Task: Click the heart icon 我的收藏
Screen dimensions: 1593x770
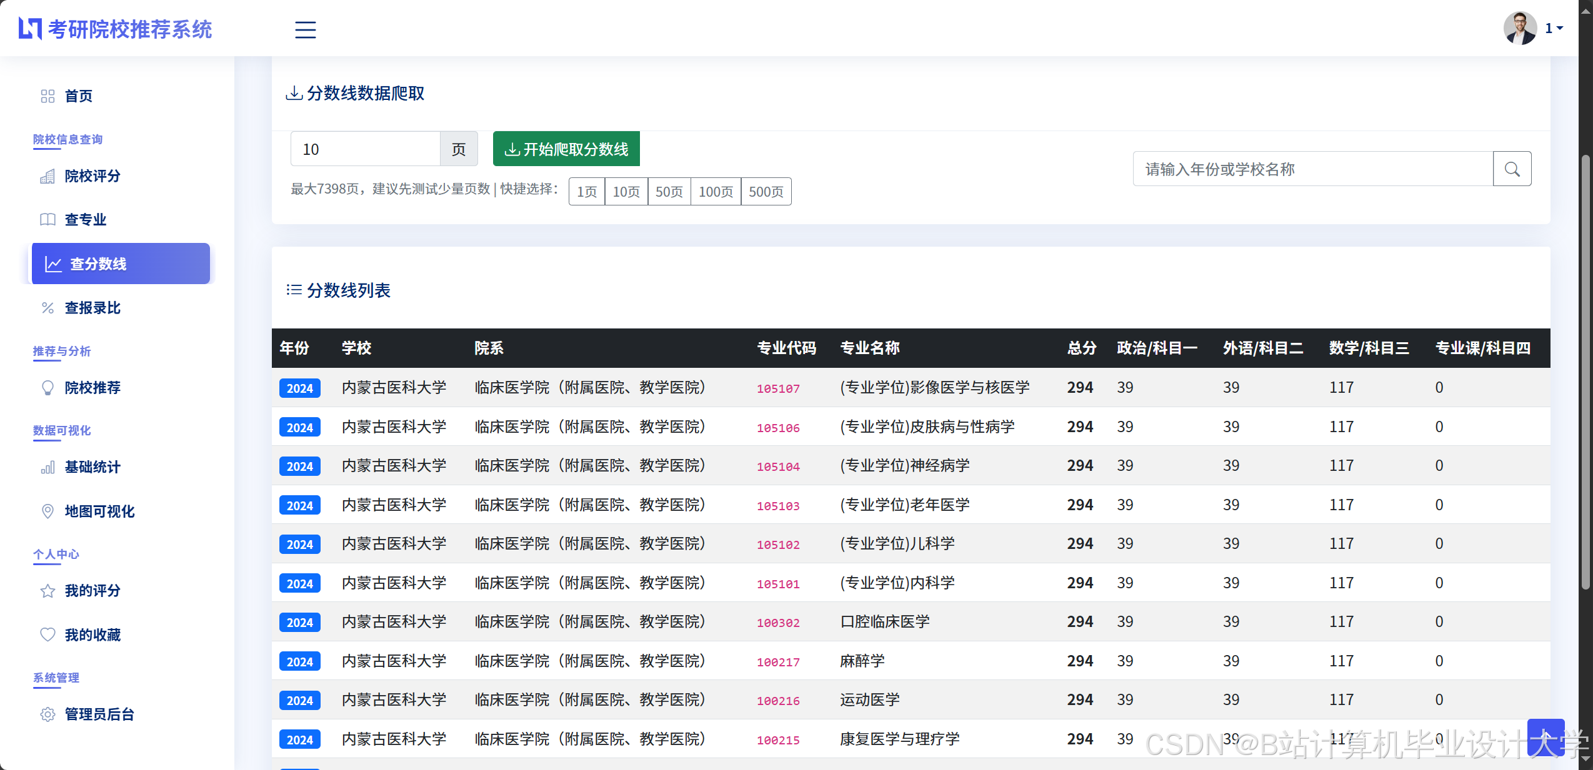Action: click(47, 635)
